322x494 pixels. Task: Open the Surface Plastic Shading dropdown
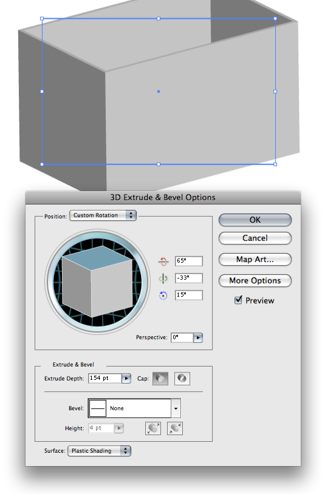[99, 451]
